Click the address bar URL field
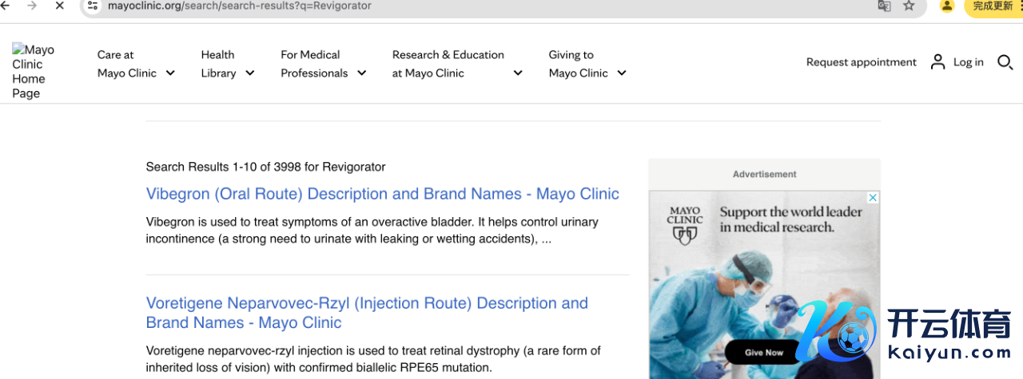 click(480, 6)
